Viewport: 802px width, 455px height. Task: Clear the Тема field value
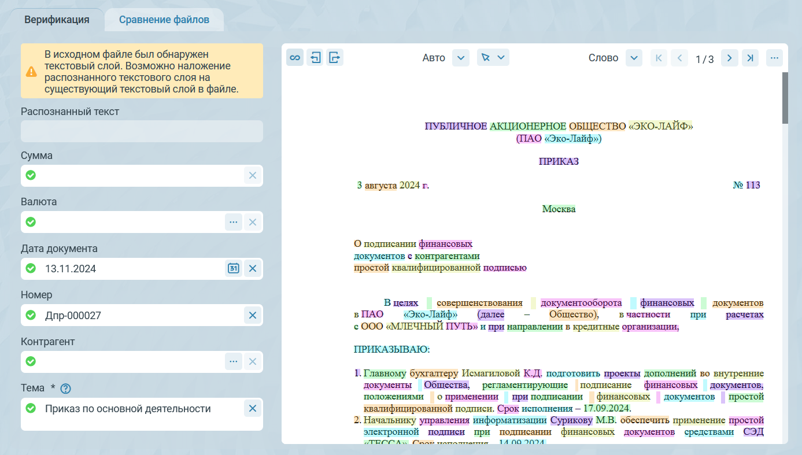(253, 409)
